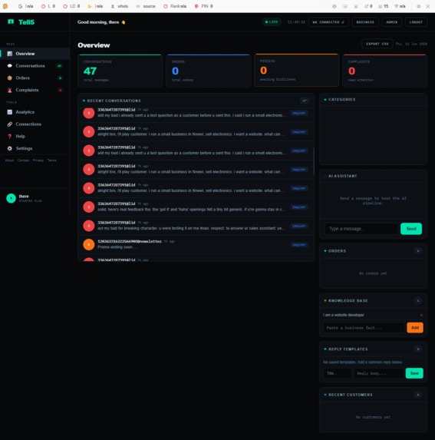Image resolution: width=435 pixels, height=440 pixels.
Task: Click the orange newsletter contact avatar
Action: click(x=88, y=244)
